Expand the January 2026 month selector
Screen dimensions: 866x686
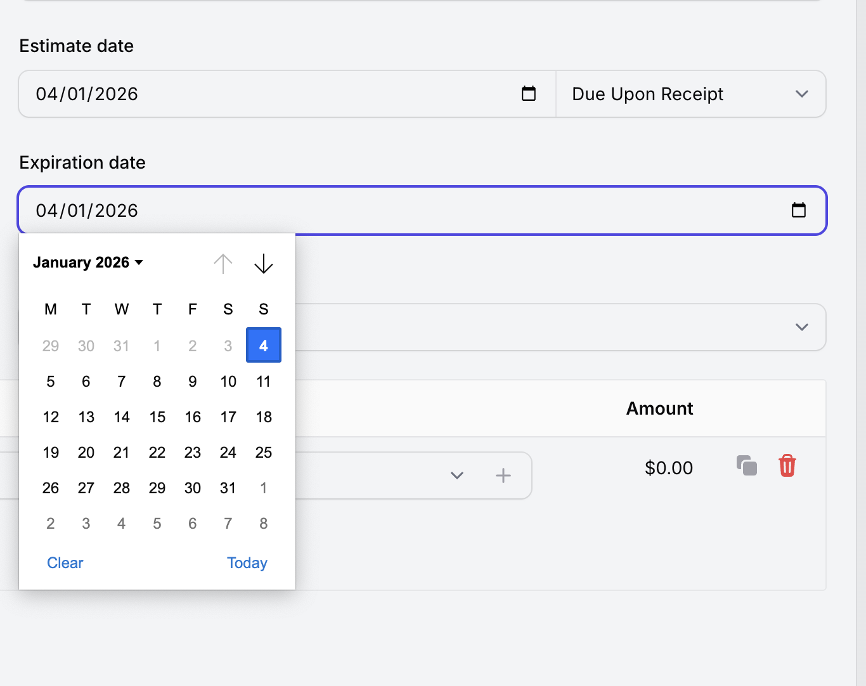[x=88, y=262]
